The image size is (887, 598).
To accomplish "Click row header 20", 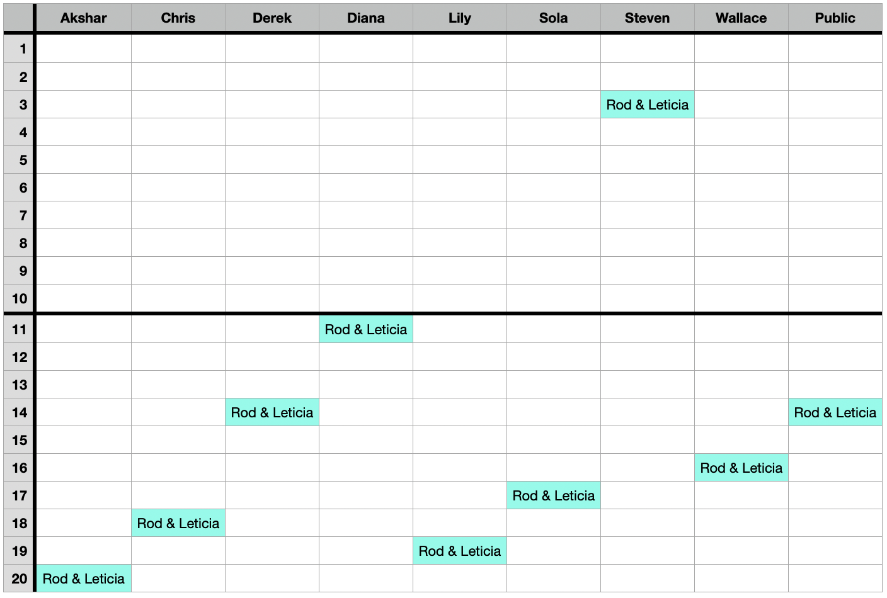I will click(19, 578).
